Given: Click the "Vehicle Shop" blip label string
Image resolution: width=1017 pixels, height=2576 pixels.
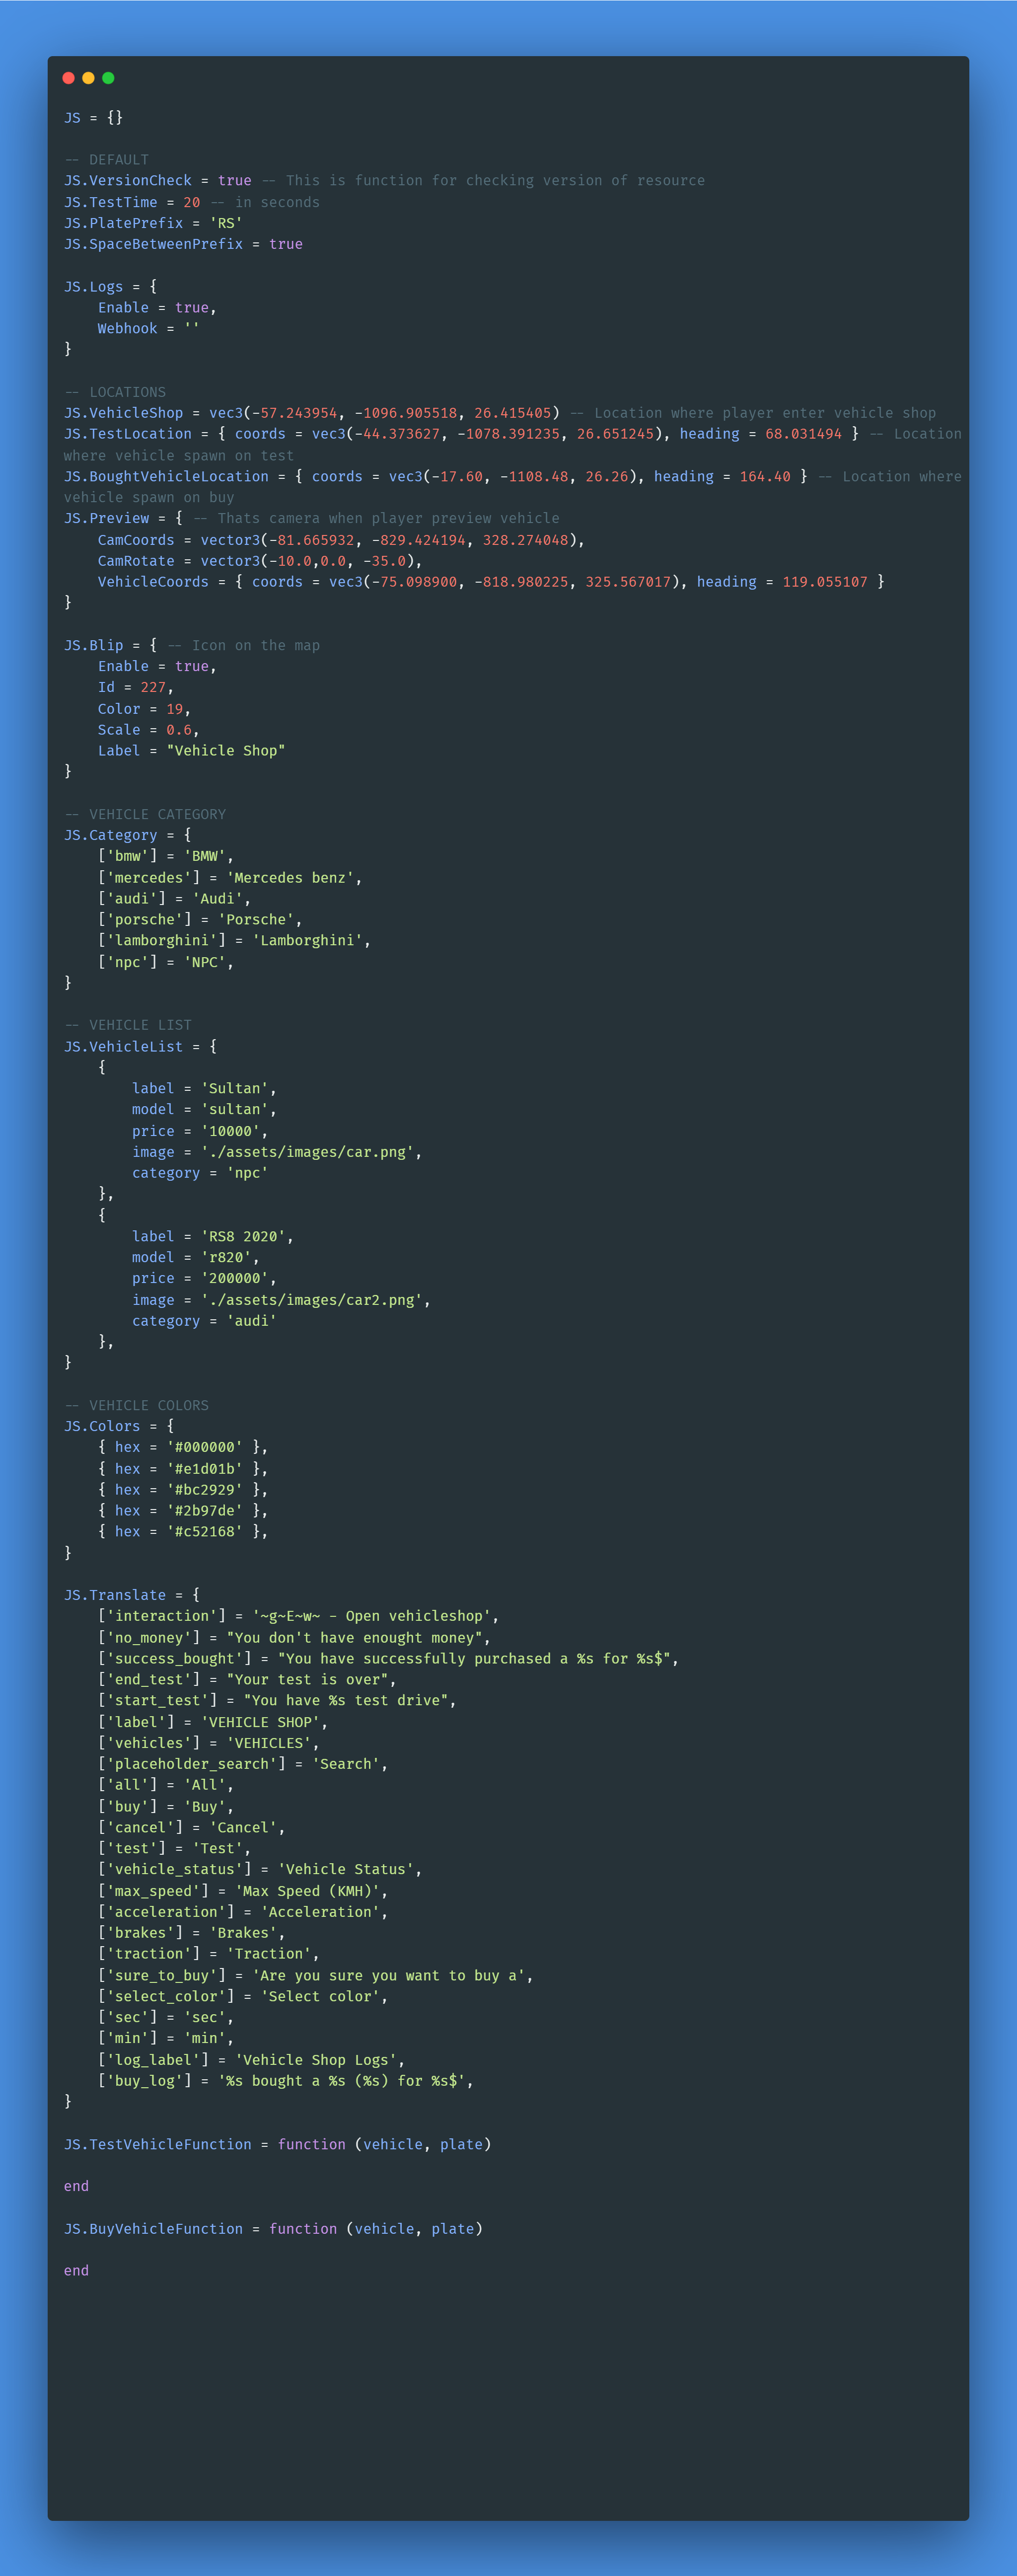Looking at the screenshot, I should pos(225,751).
